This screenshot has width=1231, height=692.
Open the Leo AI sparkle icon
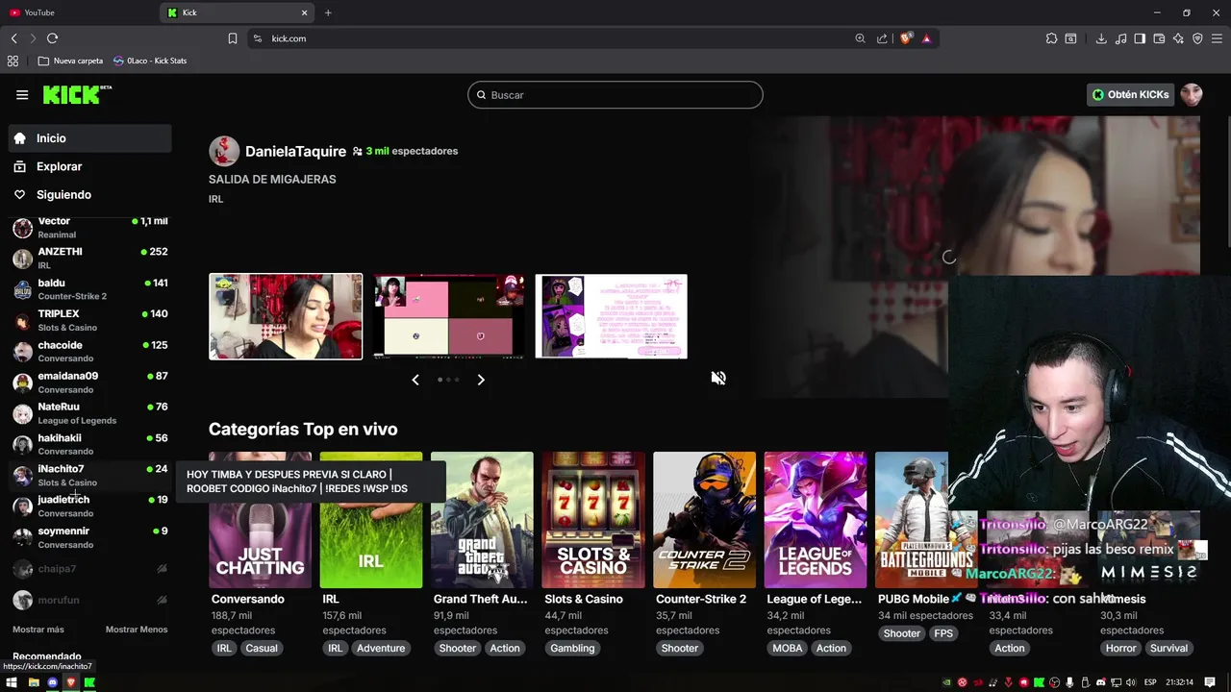pyautogui.click(x=1178, y=38)
